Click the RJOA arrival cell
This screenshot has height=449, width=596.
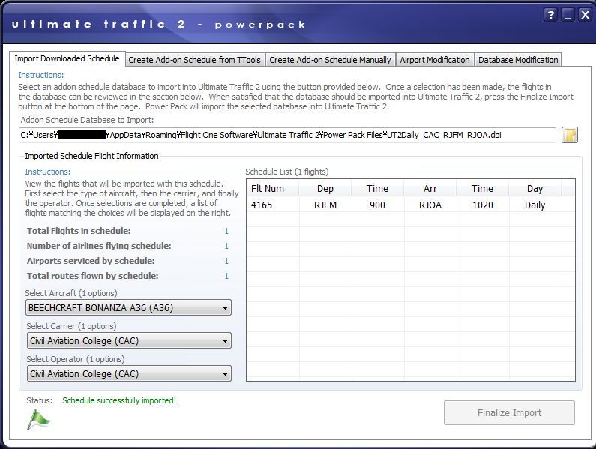point(430,205)
